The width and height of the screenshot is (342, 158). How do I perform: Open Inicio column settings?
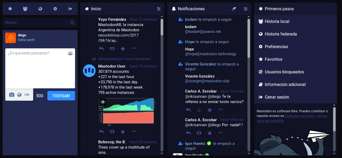(159, 9)
